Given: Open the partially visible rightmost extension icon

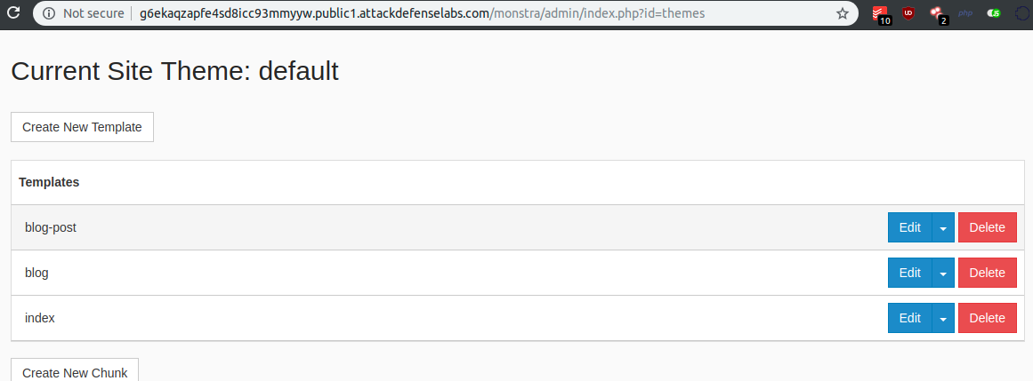Looking at the screenshot, I should click(1023, 13).
